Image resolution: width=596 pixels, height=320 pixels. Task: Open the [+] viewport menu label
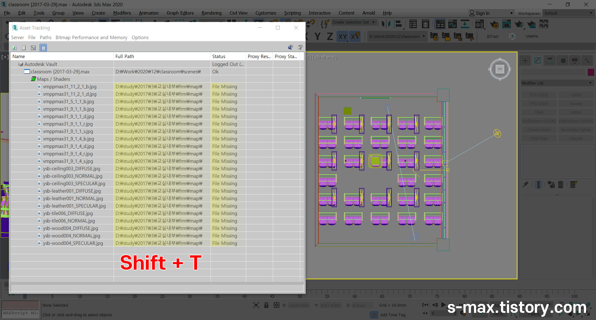(5, 57)
